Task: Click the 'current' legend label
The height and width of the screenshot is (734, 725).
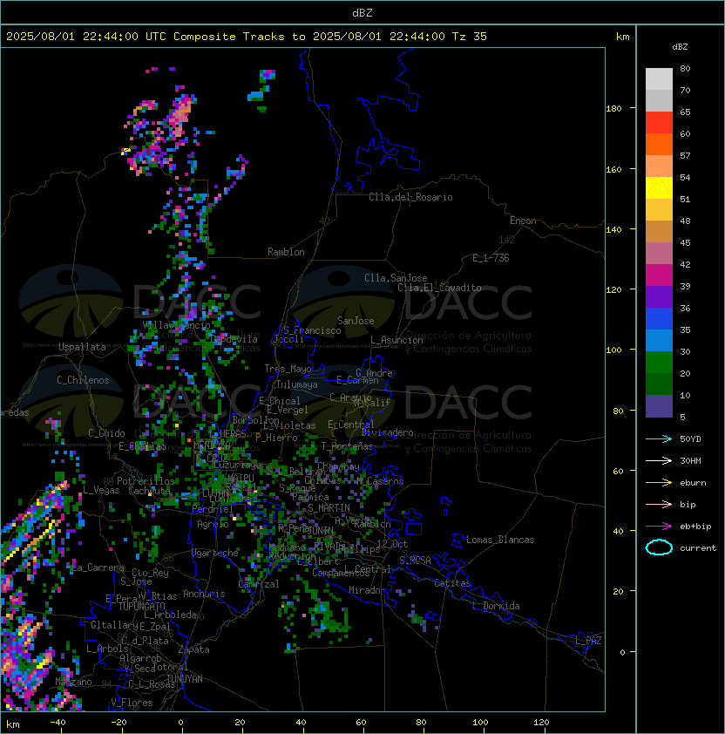Action: point(698,548)
